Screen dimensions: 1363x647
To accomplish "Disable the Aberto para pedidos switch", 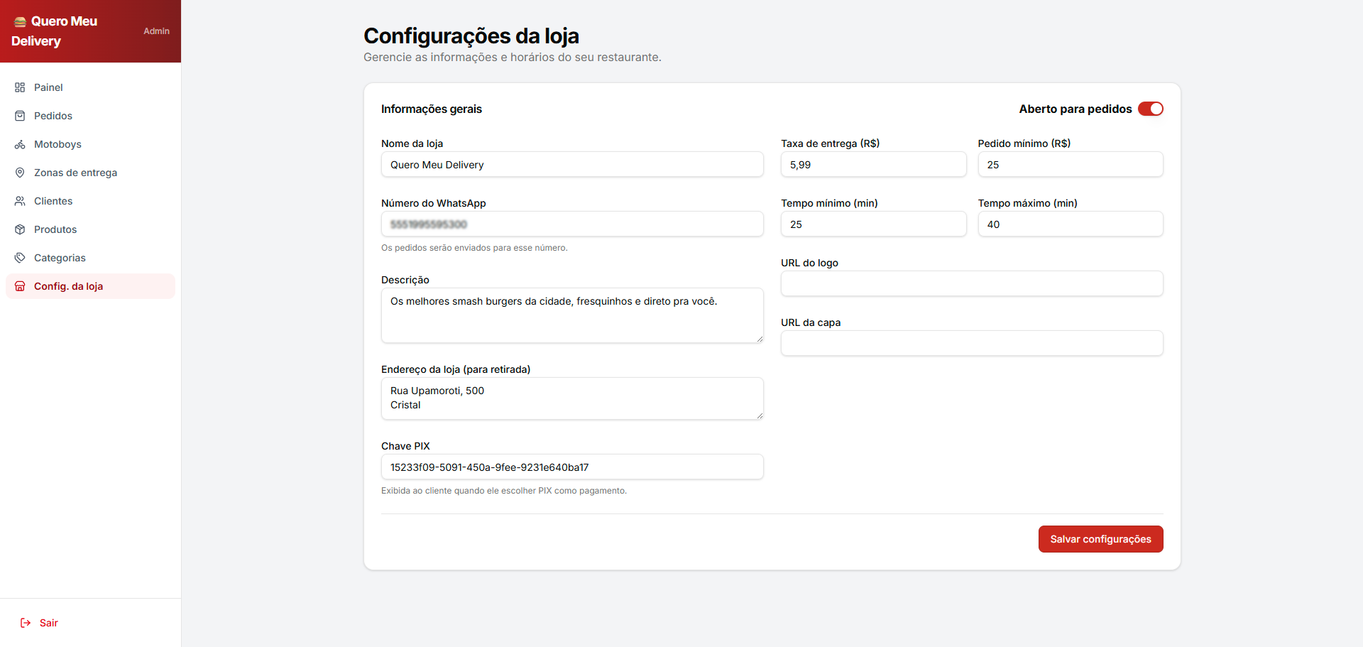I will [x=1151, y=109].
